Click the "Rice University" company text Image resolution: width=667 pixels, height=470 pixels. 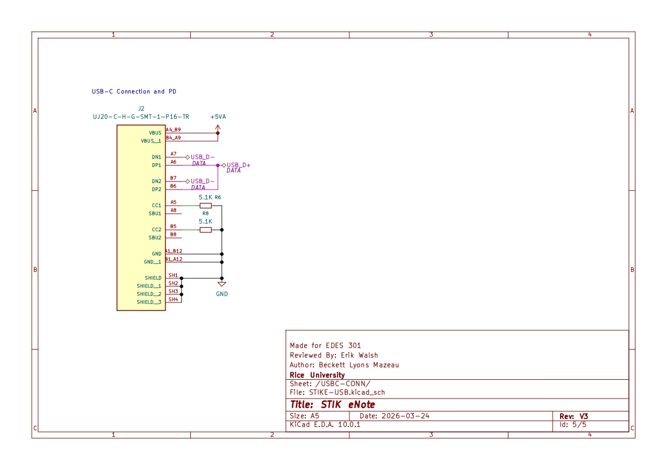pyautogui.click(x=317, y=375)
